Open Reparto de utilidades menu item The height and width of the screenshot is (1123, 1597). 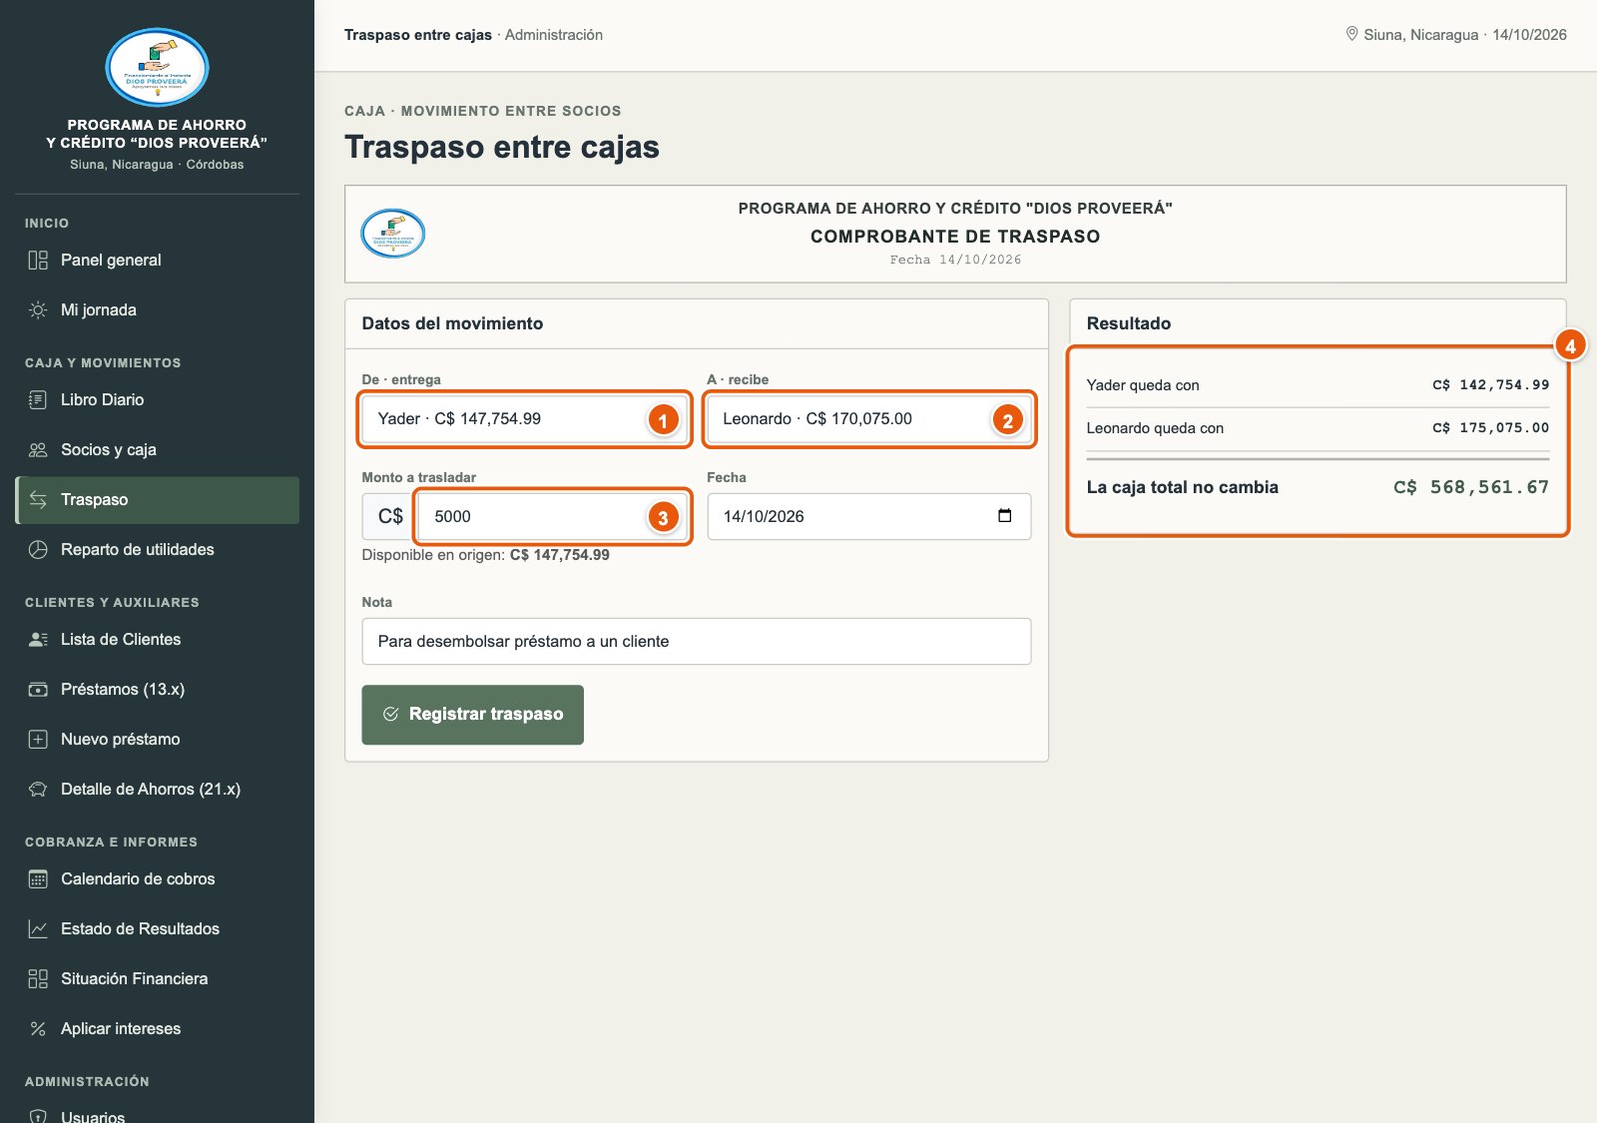tap(157, 550)
